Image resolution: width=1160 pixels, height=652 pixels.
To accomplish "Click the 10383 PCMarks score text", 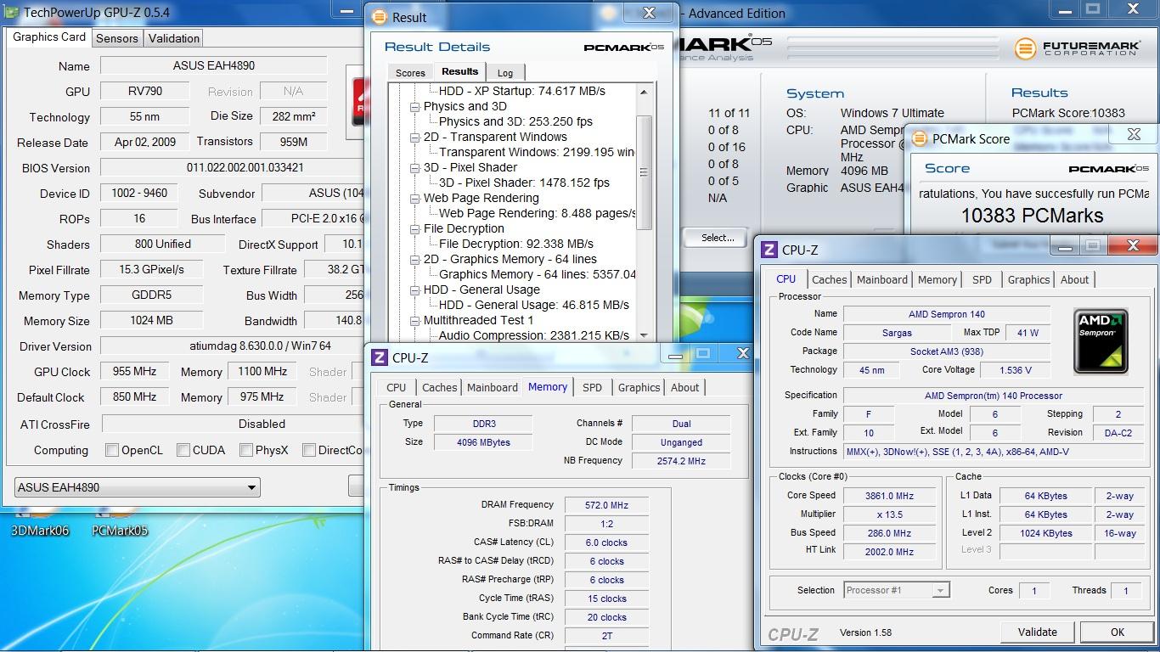I will (x=1032, y=216).
